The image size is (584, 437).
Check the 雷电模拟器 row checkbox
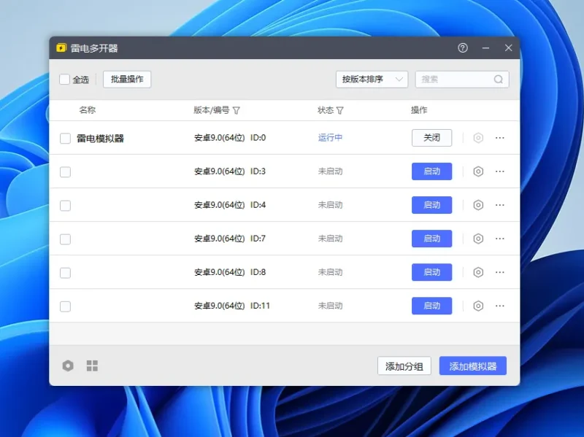pos(65,139)
